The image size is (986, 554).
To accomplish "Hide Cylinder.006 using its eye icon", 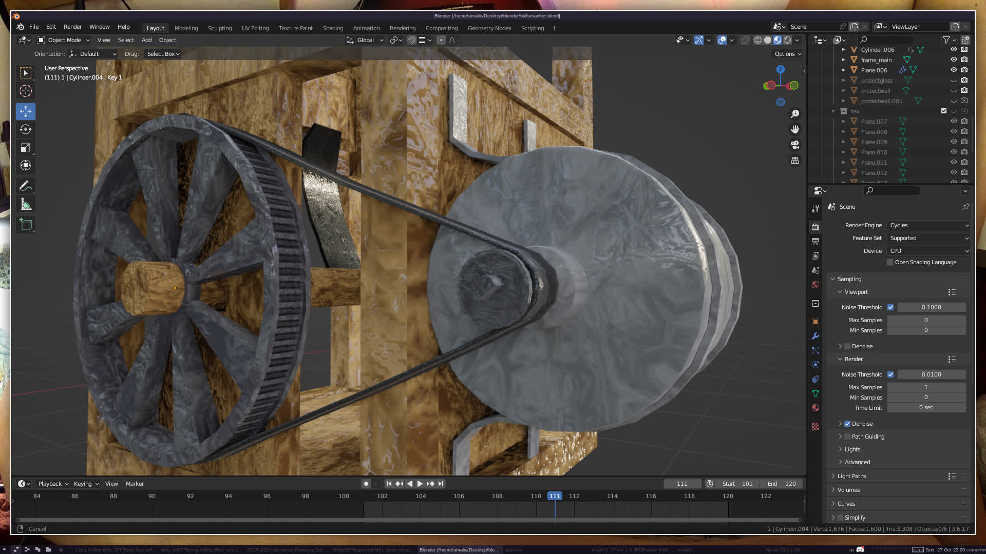I will (954, 50).
